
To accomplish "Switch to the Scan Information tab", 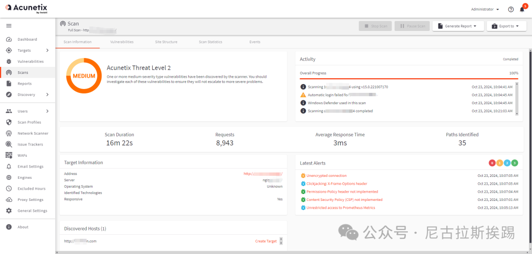I will [x=78, y=42].
